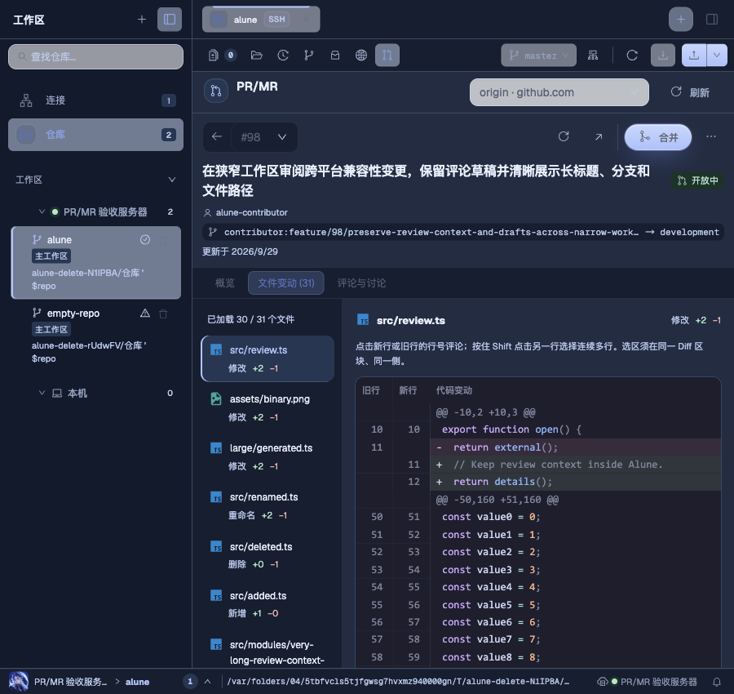Click the warning triangle icon on empty-repo
Viewport: 734px width, 694px height.
tap(145, 313)
